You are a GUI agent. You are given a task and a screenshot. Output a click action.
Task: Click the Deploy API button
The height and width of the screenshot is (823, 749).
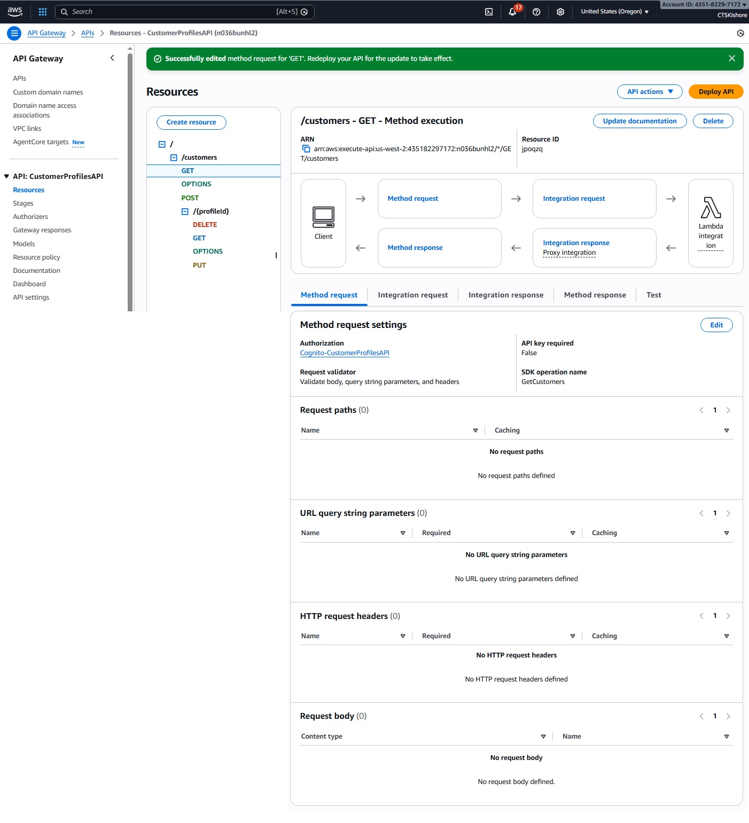pyautogui.click(x=716, y=92)
